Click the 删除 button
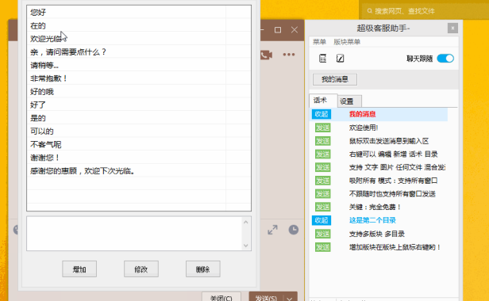The width and height of the screenshot is (489, 301). point(203,269)
